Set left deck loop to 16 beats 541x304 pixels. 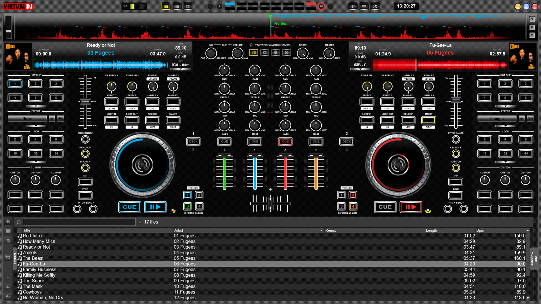coord(15,153)
